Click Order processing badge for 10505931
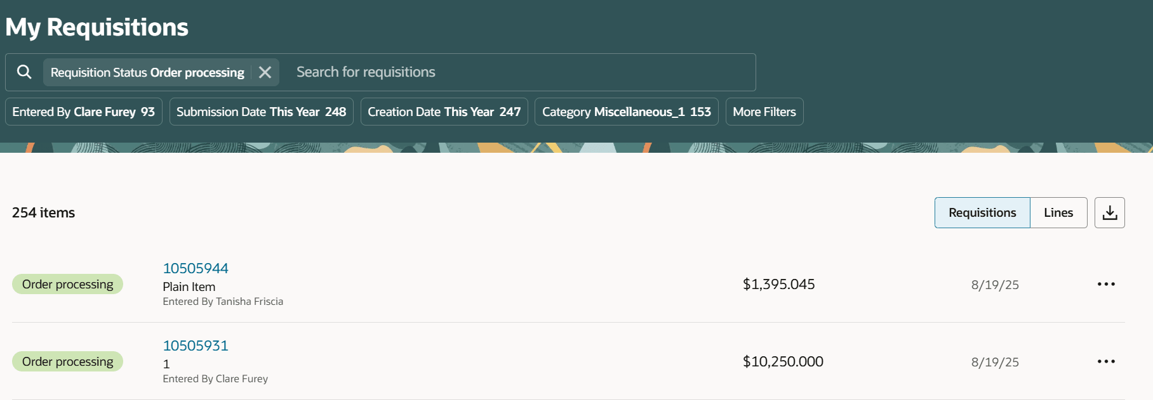1153x400 pixels. point(67,361)
